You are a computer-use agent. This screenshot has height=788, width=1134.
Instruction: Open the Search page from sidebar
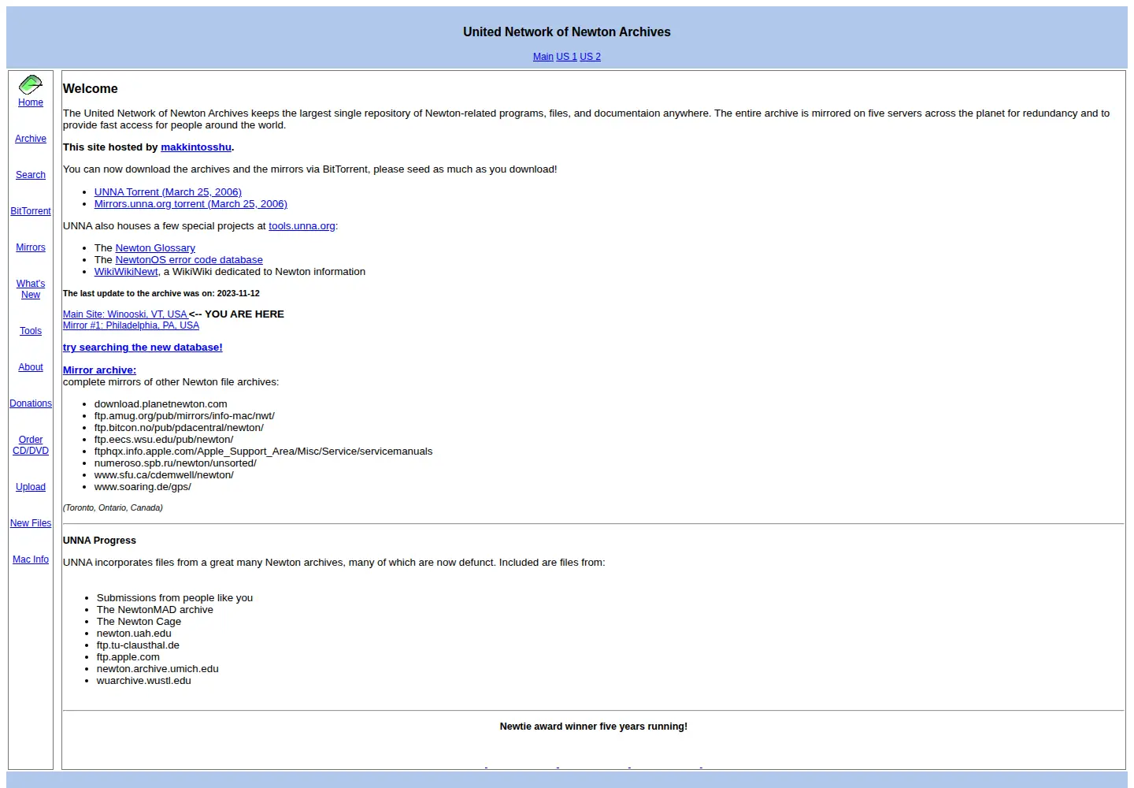(x=31, y=175)
